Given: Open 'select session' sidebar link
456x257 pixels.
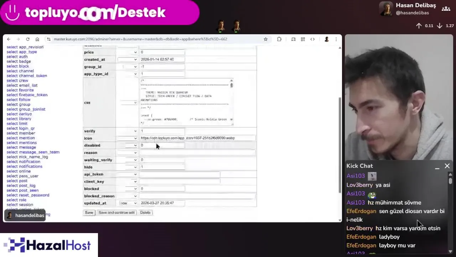Looking at the screenshot, I should click(x=20, y=205).
